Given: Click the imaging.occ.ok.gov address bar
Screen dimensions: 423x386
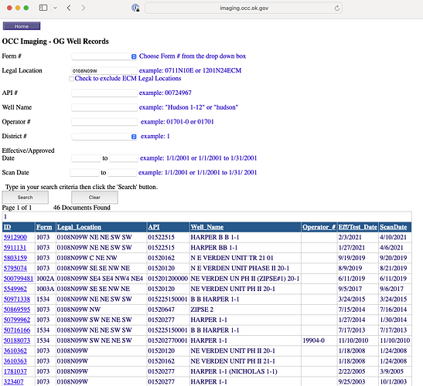Looking at the screenshot, I should [x=244, y=8].
